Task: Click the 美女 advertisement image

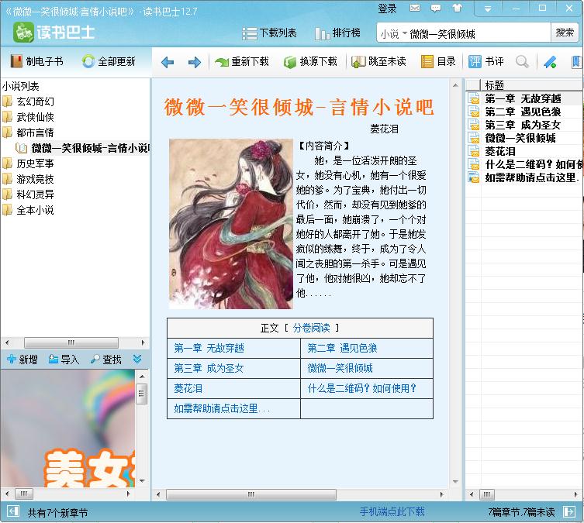Action: (67, 428)
